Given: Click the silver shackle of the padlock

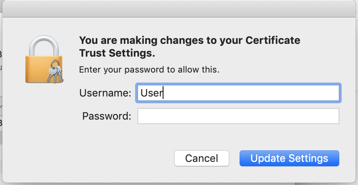Looking at the screenshot, I should [x=42, y=43].
